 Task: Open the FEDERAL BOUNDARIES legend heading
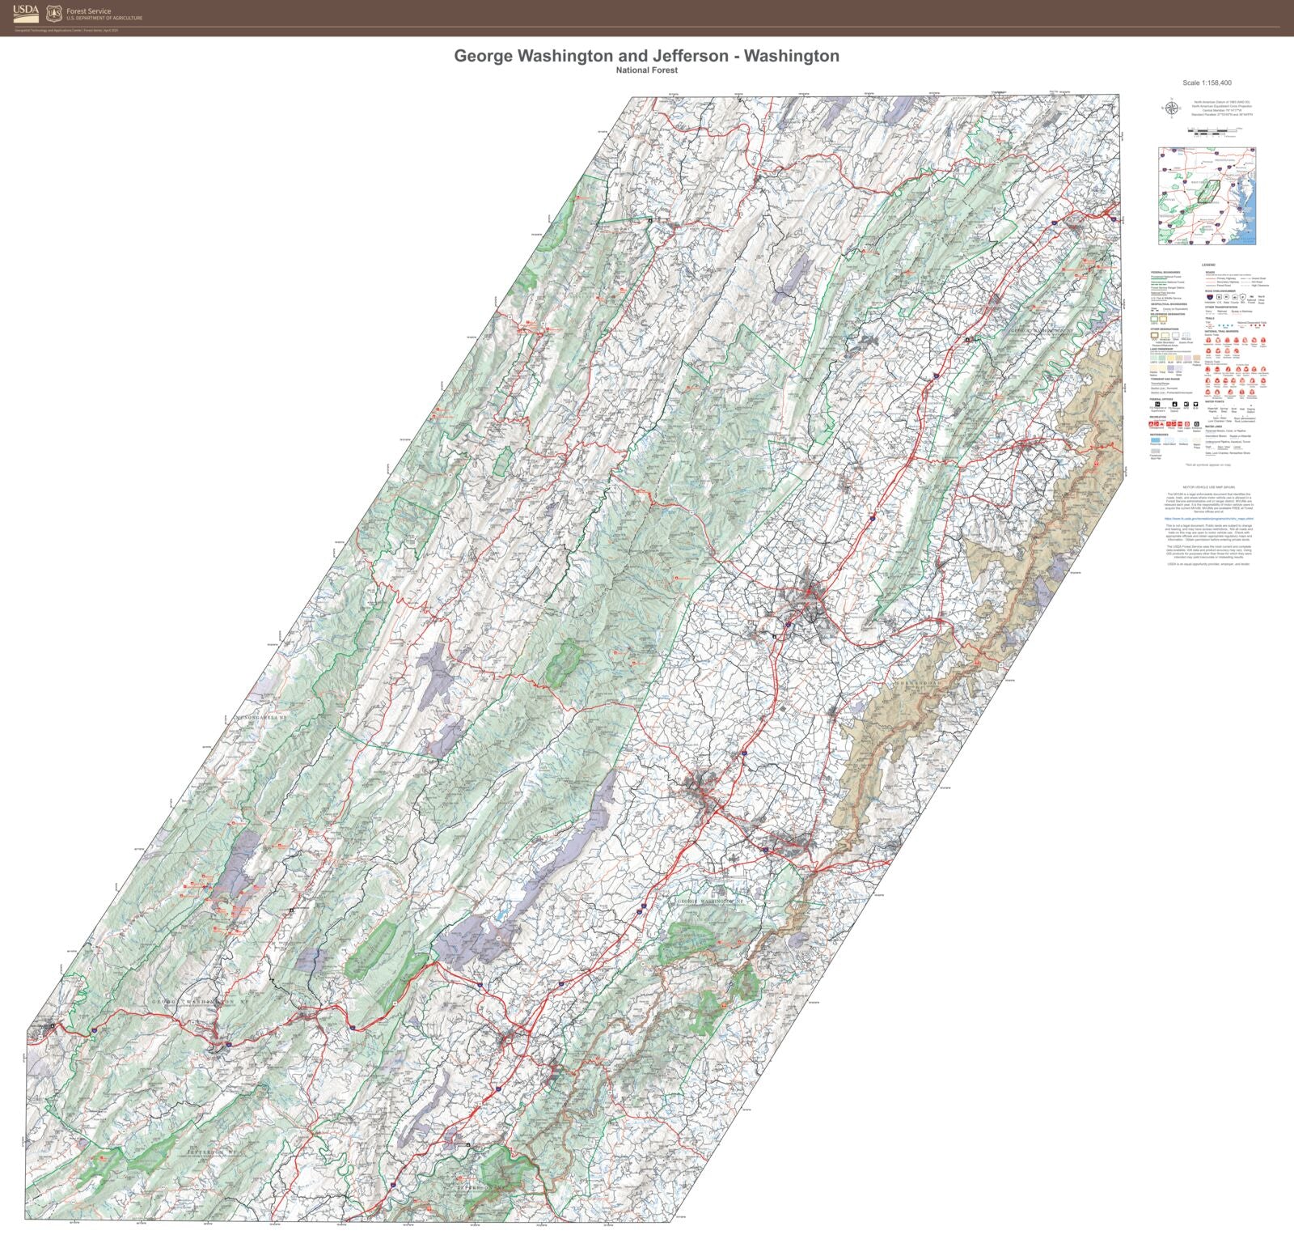tap(1165, 273)
